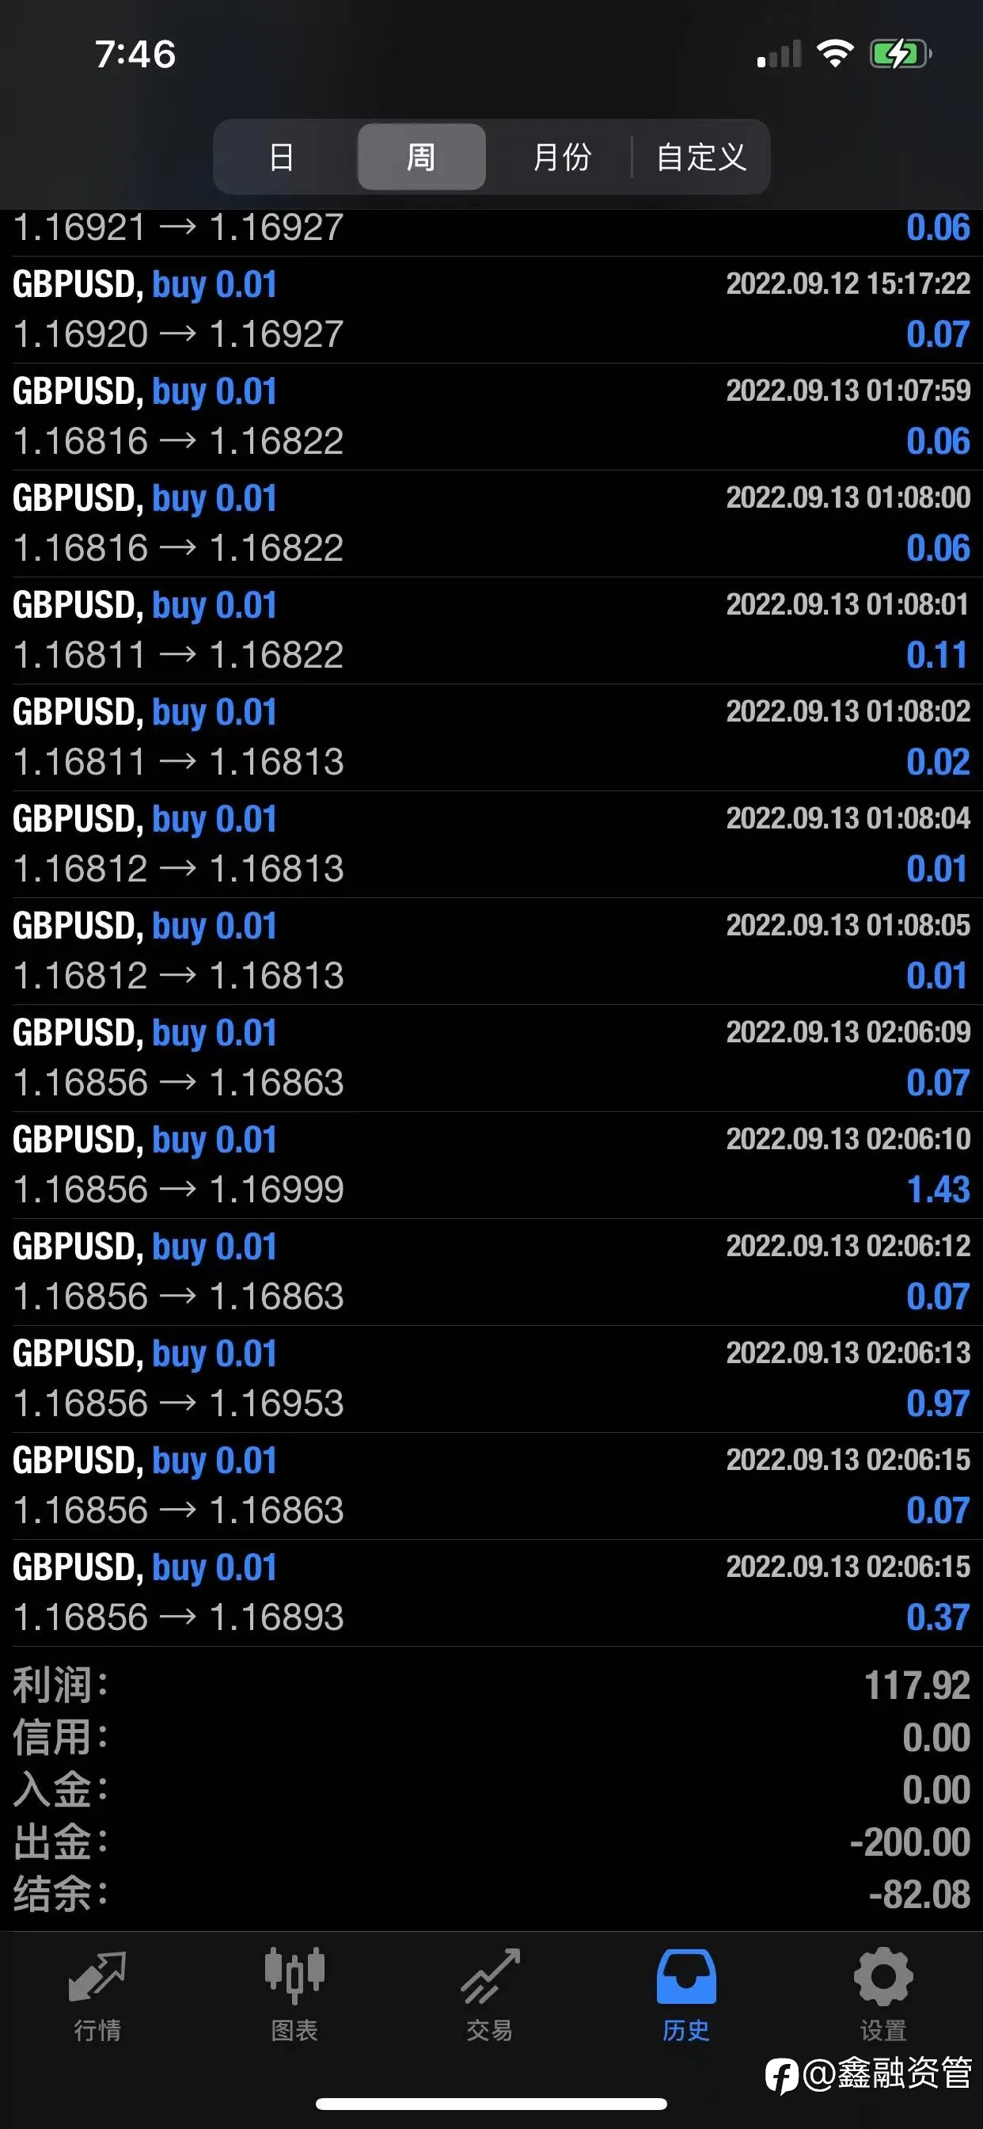983x2129 pixels.
Task: Tap the 结余 balance total -82.08
Action: click(920, 1894)
